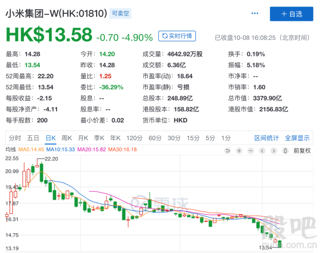
Task: Open the 全屏显示 fullscreen link
Action: pyautogui.click(x=297, y=138)
